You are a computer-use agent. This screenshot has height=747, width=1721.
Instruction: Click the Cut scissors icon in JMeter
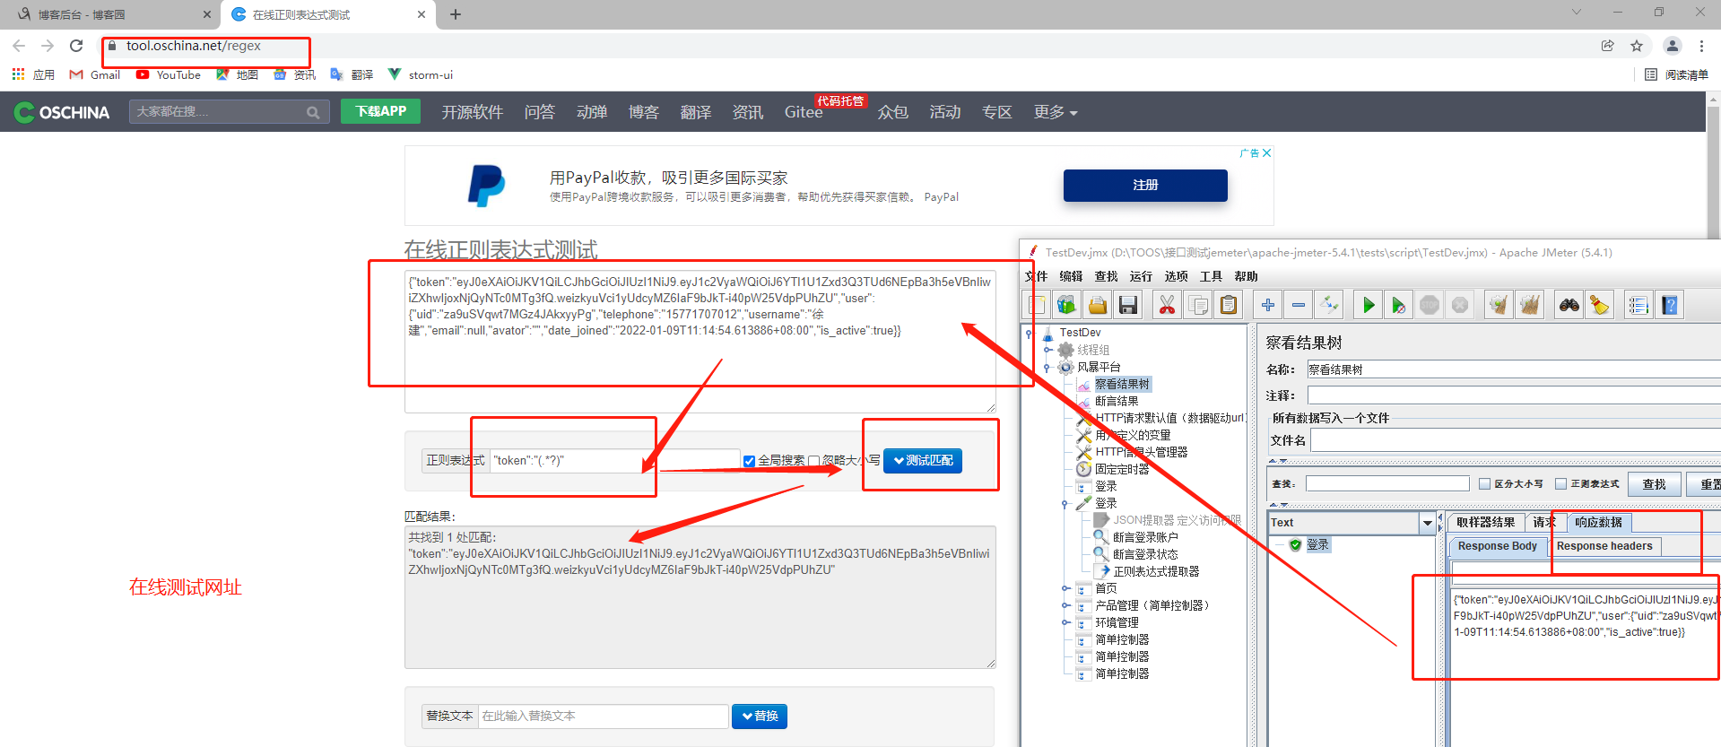coord(1167,305)
